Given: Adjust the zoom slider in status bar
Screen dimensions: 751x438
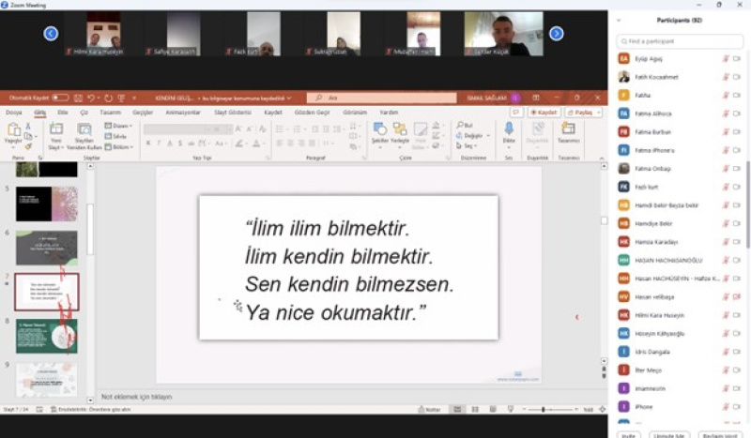Looking at the screenshot, I should (549, 409).
